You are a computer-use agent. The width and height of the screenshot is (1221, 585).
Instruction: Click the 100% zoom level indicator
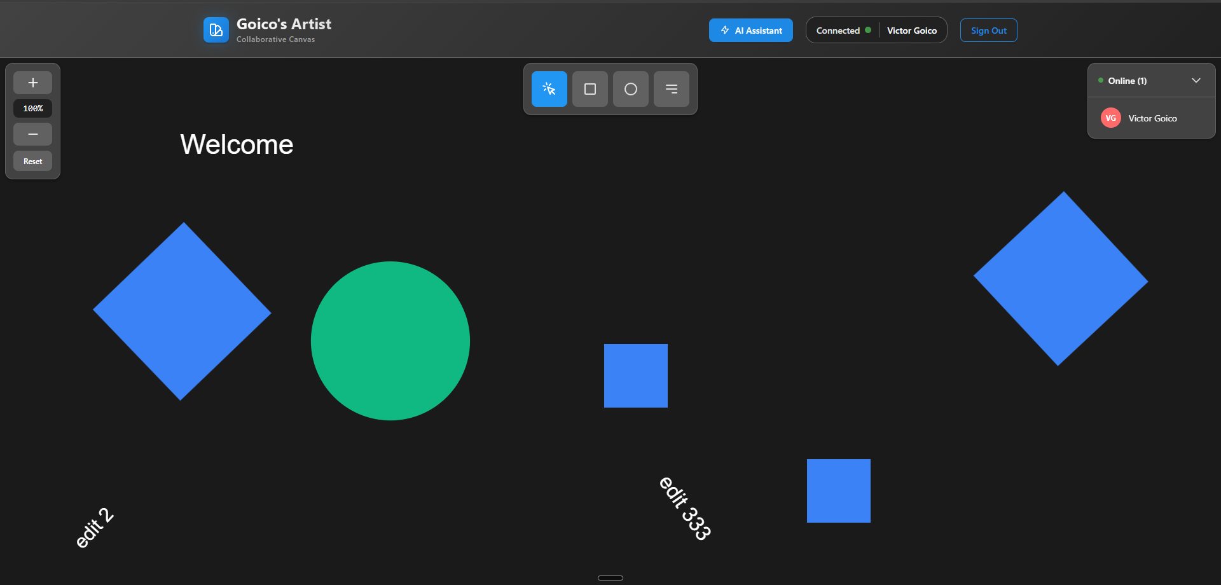[33, 109]
